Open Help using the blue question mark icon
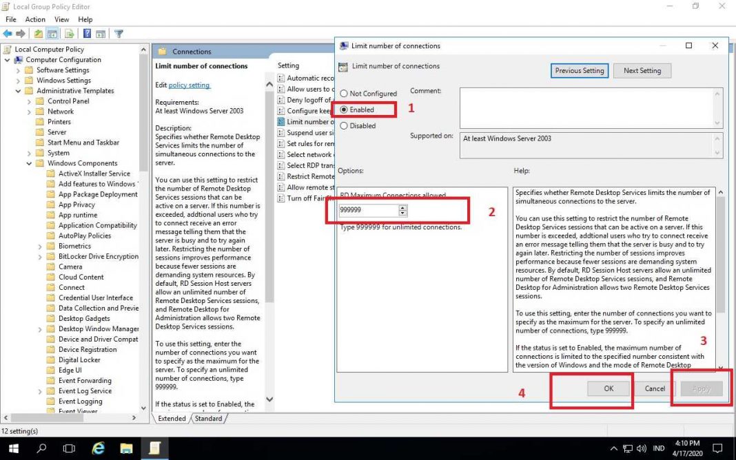Viewport: 736px width, 460px height. click(x=87, y=34)
